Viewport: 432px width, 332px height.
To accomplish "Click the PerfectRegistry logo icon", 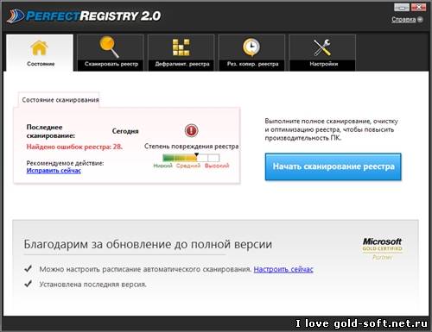I will point(16,16).
